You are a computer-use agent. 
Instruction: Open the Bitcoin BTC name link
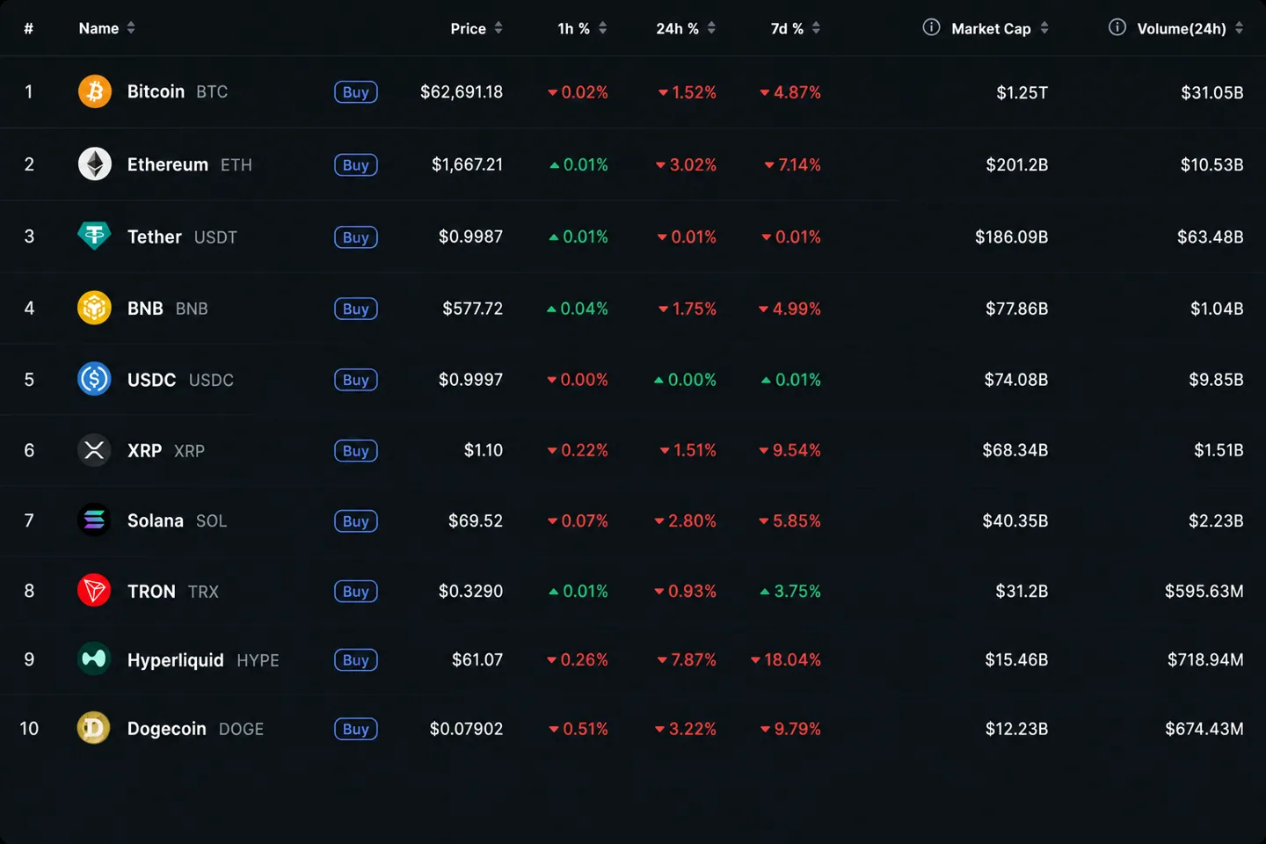click(x=178, y=91)
